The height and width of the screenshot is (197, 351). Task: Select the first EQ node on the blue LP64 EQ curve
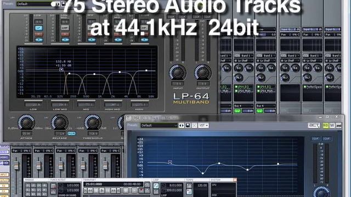pos(170,162)
